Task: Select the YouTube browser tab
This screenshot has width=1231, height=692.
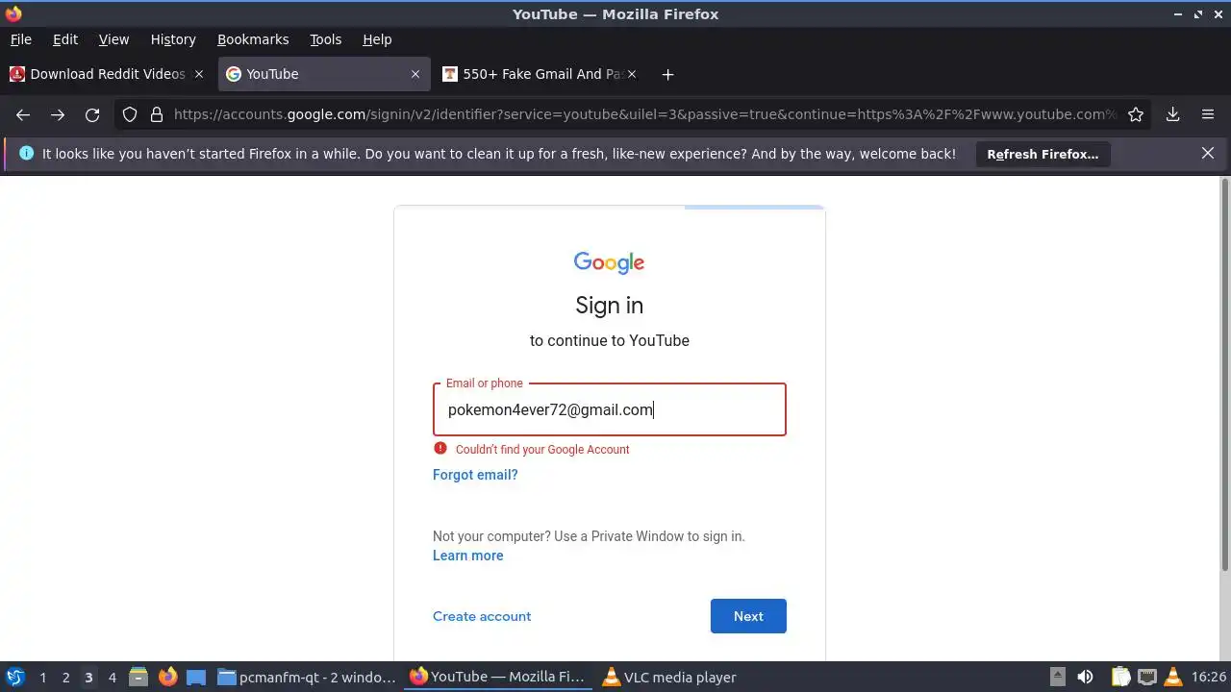Action: [x=324, y=74]
